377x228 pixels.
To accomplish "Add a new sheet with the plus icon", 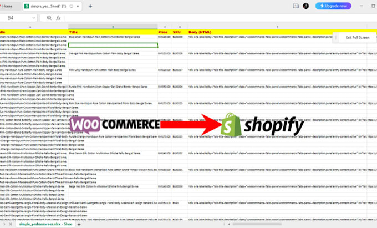I will click(x=79, y=224).
